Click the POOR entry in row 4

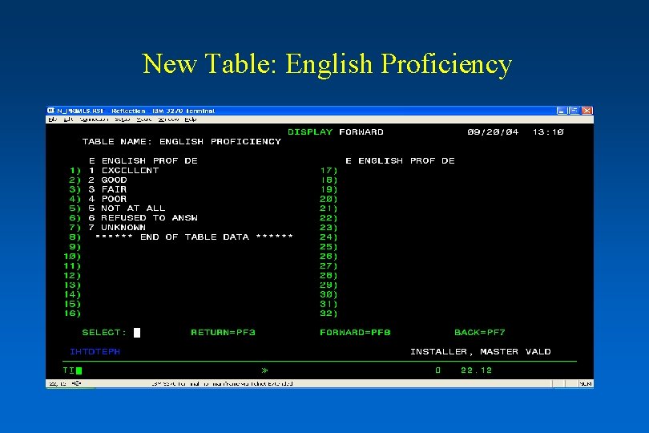point(115,199)
